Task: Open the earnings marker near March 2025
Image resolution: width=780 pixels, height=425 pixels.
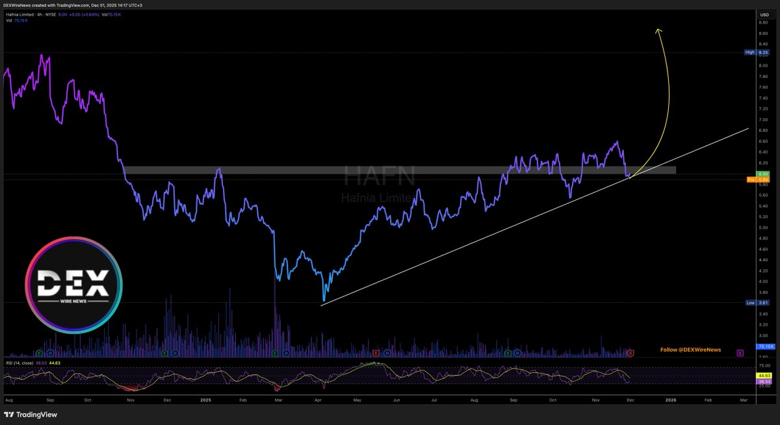Action: click(x=275, y=353)
